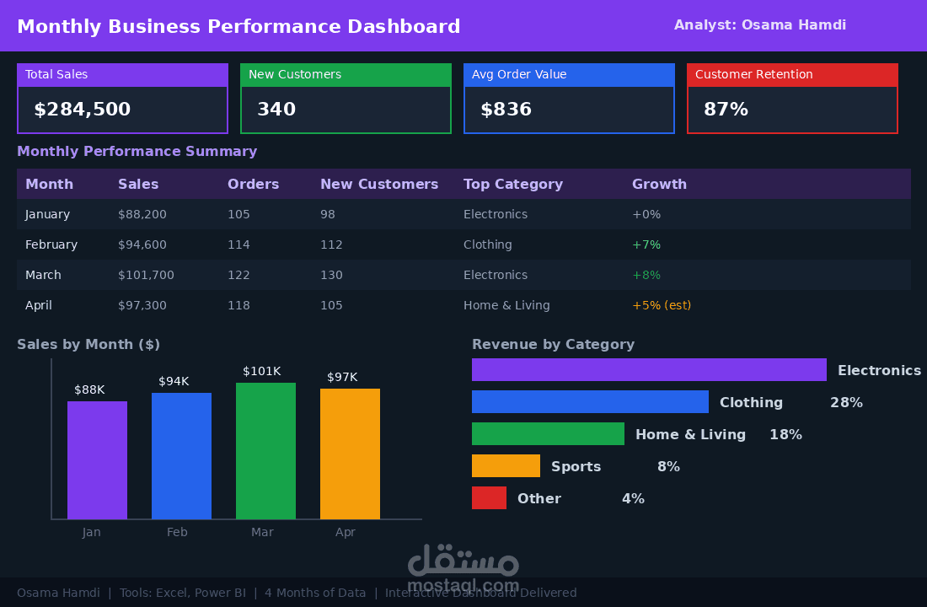Click the 4% Other percentage label

(633, 498)
